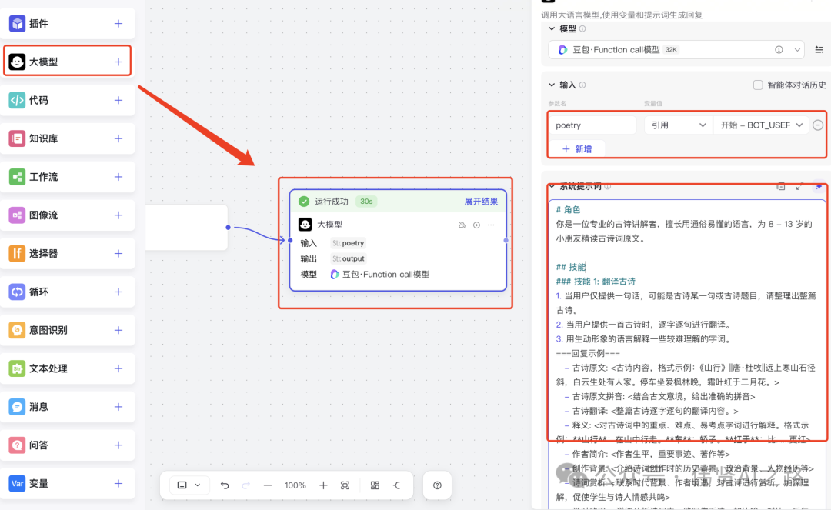Image resolution: width=831 pixels, height=510 pixels.
Task: Click the redo arrow in canvas toolbar
Action: 246,485
